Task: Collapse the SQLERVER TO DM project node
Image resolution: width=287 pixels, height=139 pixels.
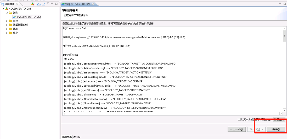Action: [3, 9]
